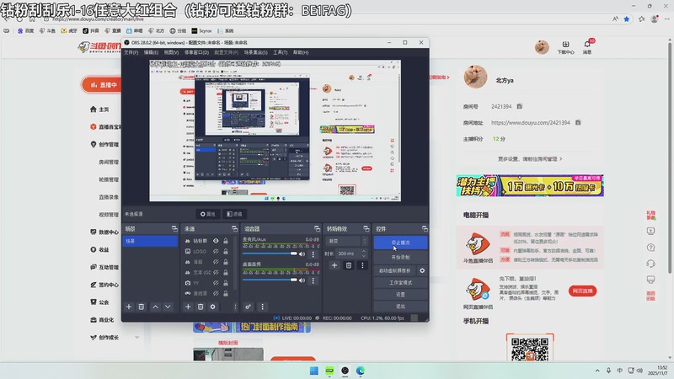Image resolution: width=674 pixels, height=379 pixels.
Task: Select the highlighted scene in Scenes list
Action: coord(150,241)
